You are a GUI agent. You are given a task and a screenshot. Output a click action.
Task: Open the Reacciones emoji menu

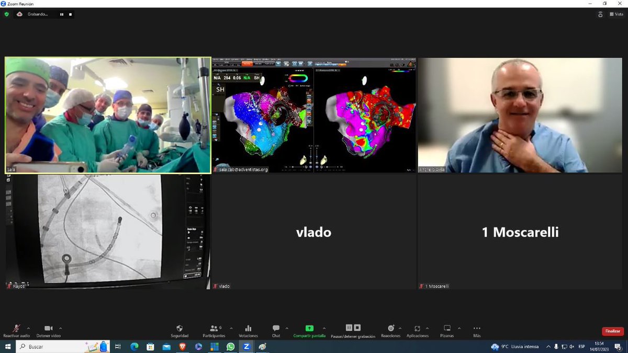coord(390,328)
